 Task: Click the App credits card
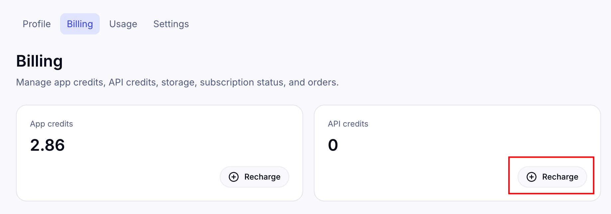(161, 152)
